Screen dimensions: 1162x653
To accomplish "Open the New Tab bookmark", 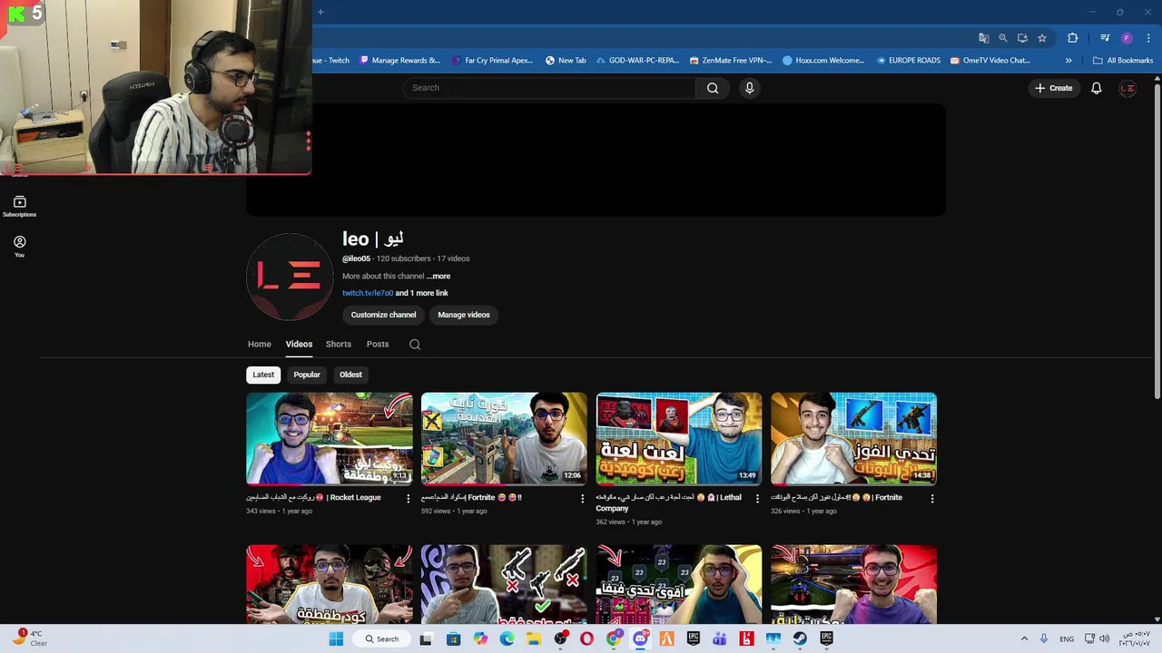I will click(x=566, y=61).
